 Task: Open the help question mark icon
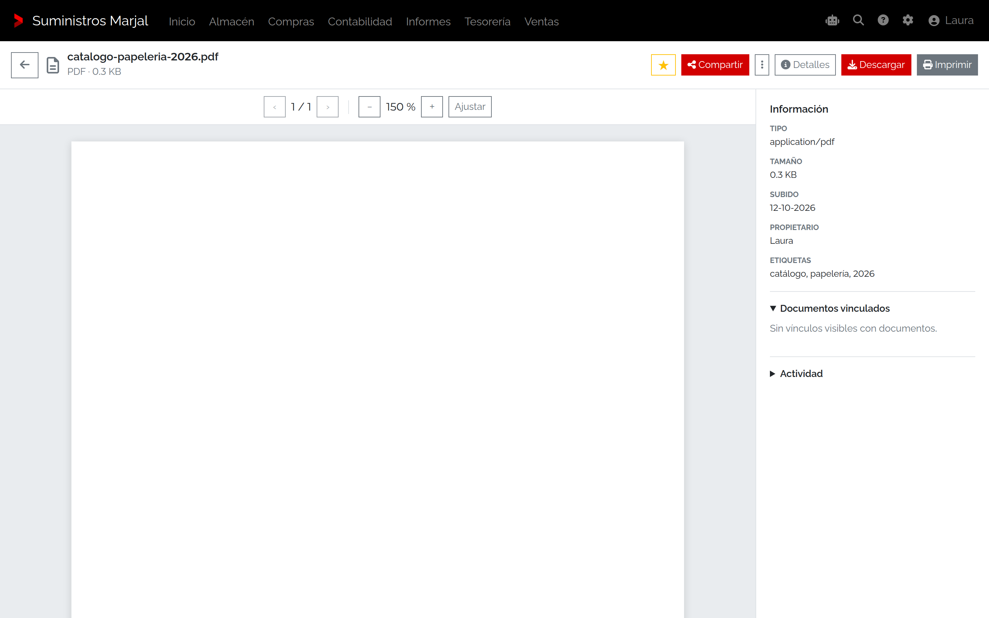[x=883, y=21]
